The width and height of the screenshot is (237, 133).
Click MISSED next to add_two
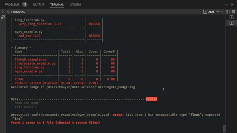(x=94, y=36)
